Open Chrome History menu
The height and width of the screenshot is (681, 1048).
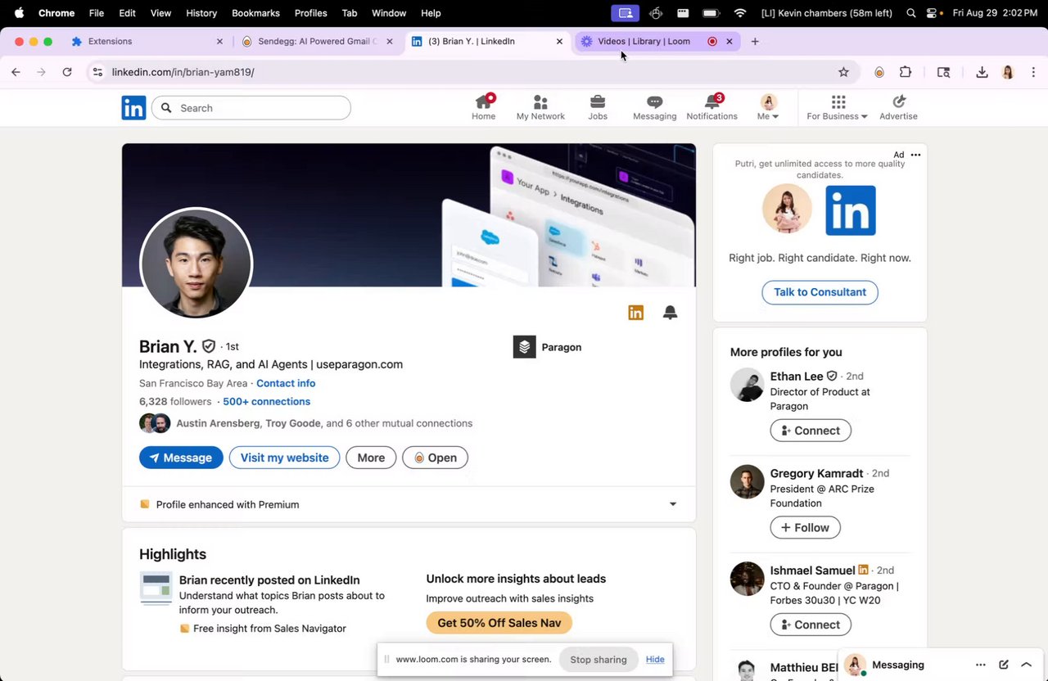point(201,13)
